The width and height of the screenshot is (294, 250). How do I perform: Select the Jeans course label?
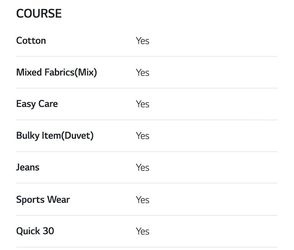pyautogui.click(x=28, y=167)
